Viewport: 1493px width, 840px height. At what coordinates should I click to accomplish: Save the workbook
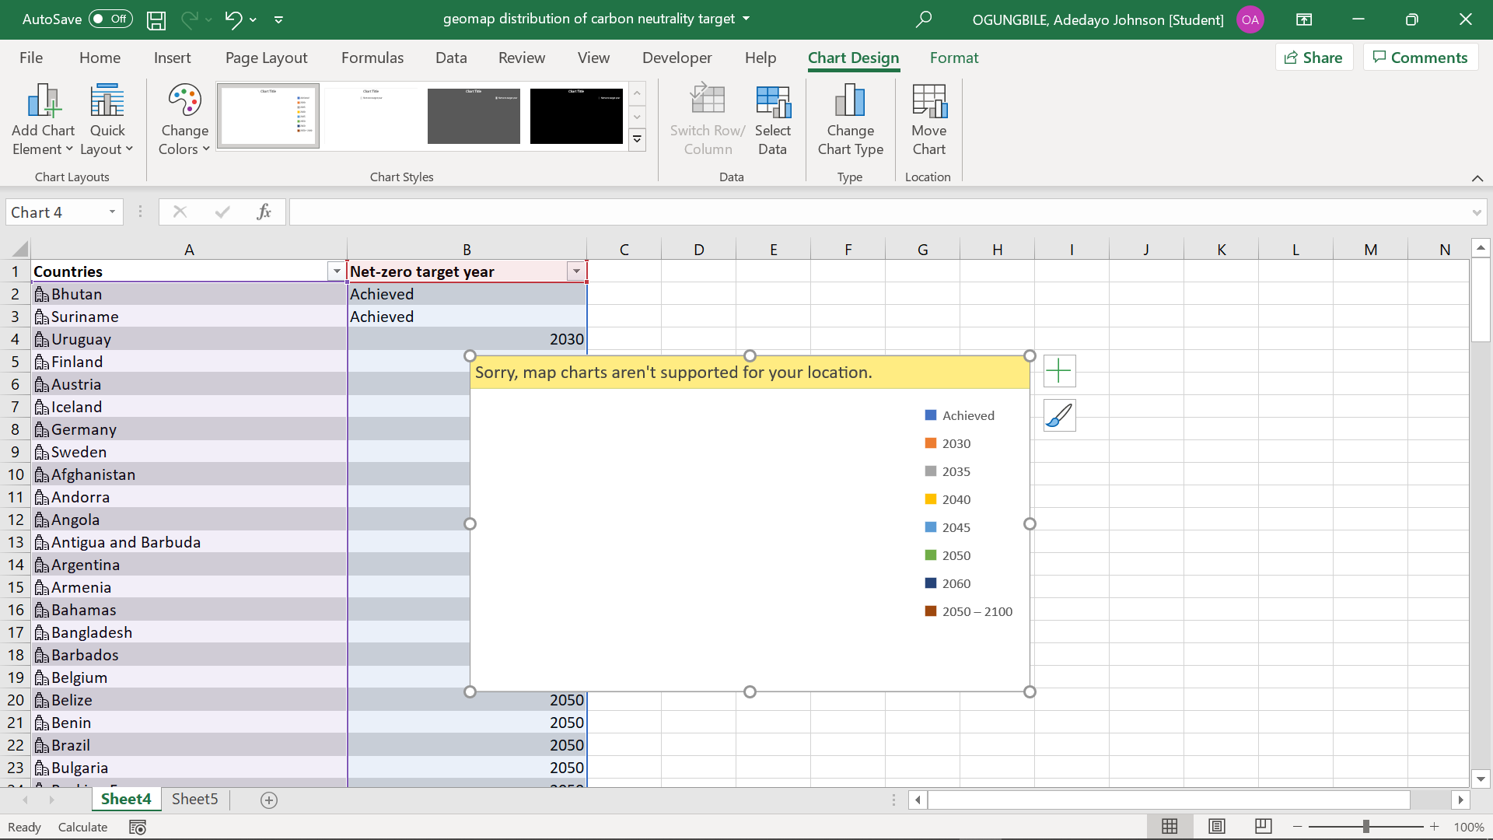pos(156,19)
